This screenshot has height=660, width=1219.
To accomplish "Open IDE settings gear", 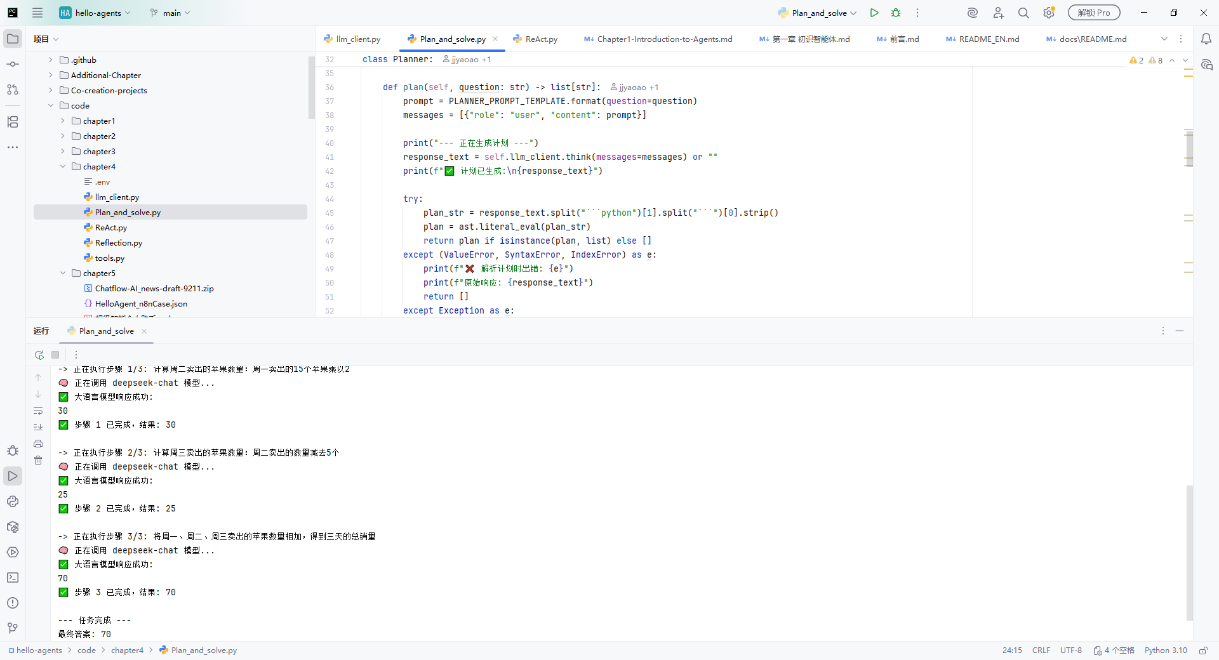I will pyautogui.click(x=1049, y=13).
